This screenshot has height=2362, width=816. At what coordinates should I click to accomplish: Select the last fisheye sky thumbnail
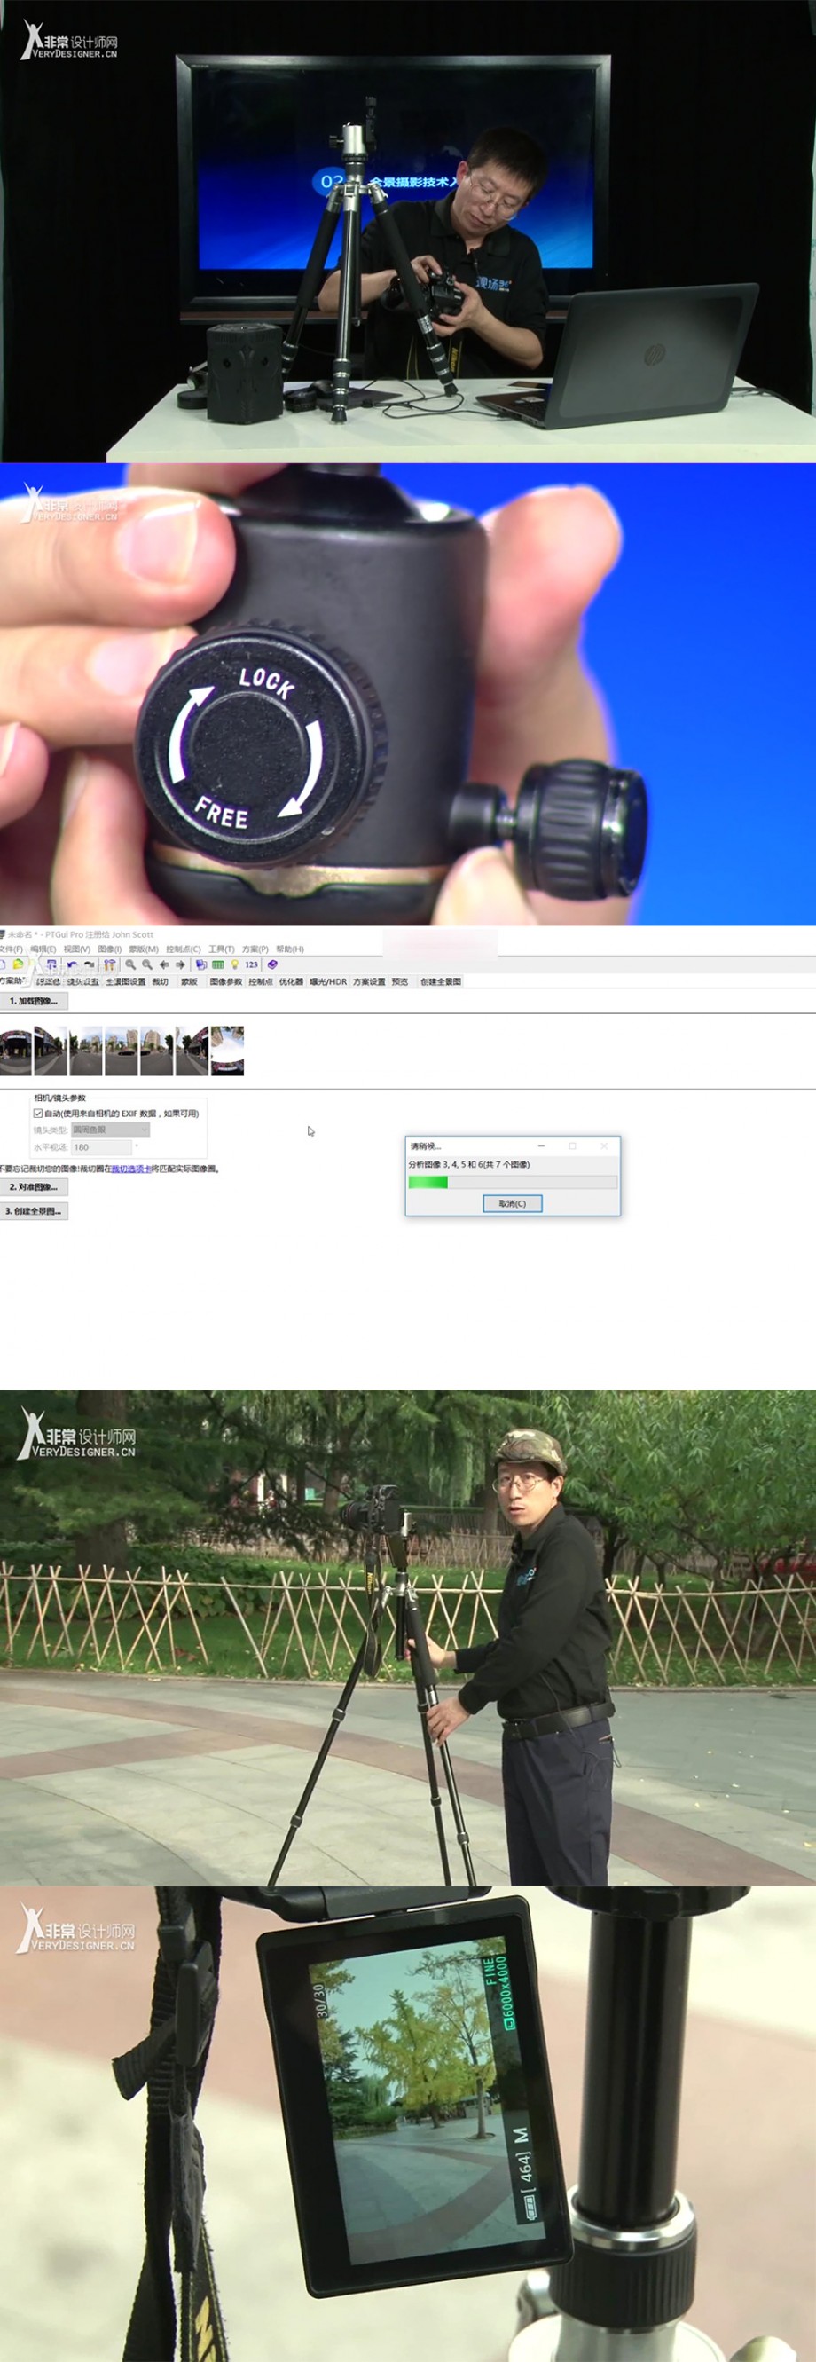point(227,1051)
